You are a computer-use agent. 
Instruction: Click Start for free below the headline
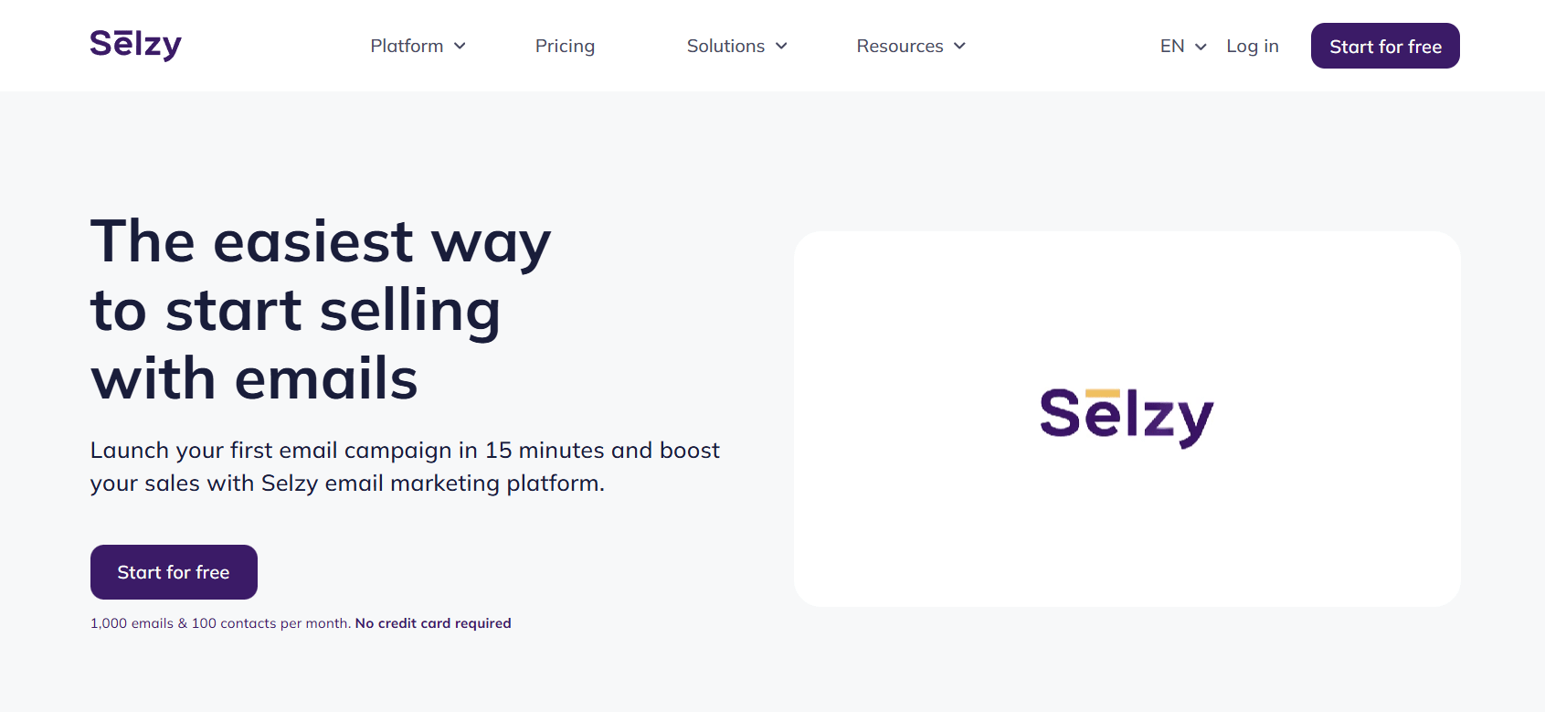point(173,571)
